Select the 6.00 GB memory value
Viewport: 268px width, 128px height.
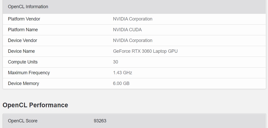point(121,83)
